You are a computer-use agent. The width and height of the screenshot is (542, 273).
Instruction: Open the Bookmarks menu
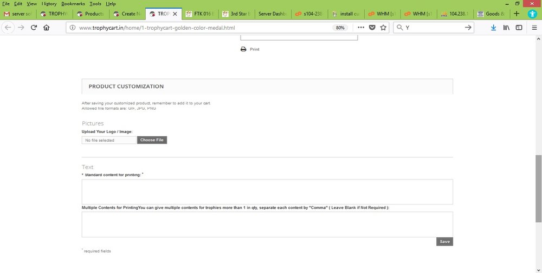coord(73,4)
